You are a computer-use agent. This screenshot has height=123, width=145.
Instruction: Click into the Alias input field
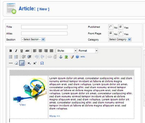tap(44, 33)
